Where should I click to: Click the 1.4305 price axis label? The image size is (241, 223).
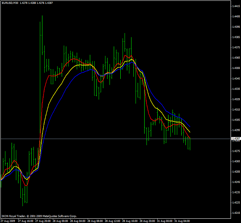pyautogui.click(x=236, y=120)
